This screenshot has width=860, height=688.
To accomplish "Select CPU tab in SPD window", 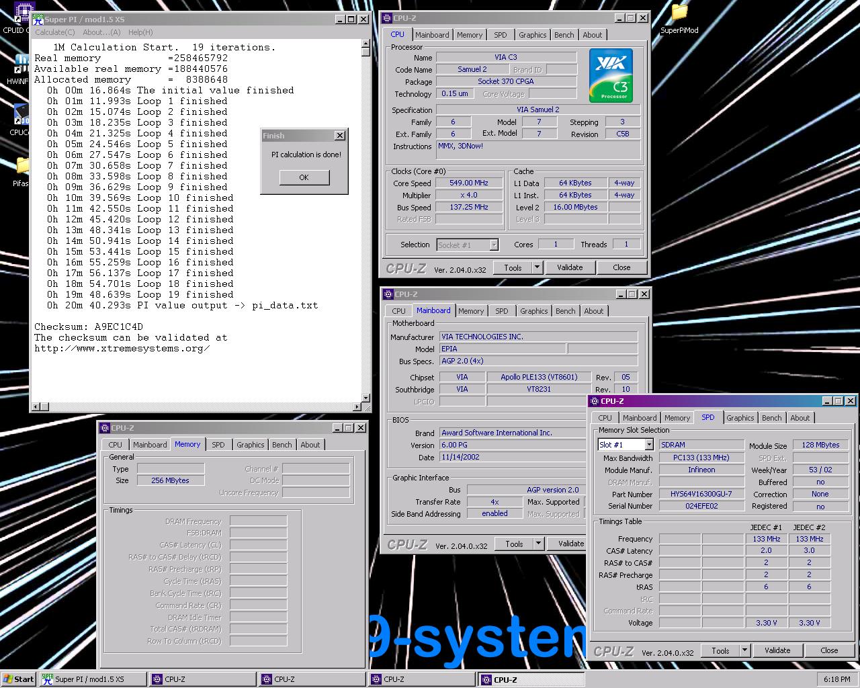I will point(605,418).
